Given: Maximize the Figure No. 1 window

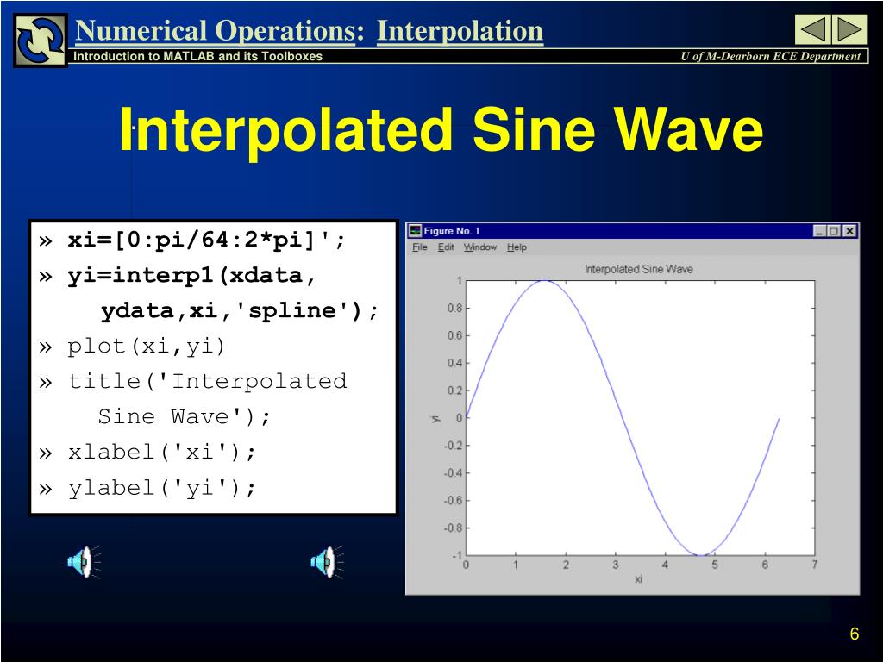Looking at the screenshot, I should coord(834,231).
